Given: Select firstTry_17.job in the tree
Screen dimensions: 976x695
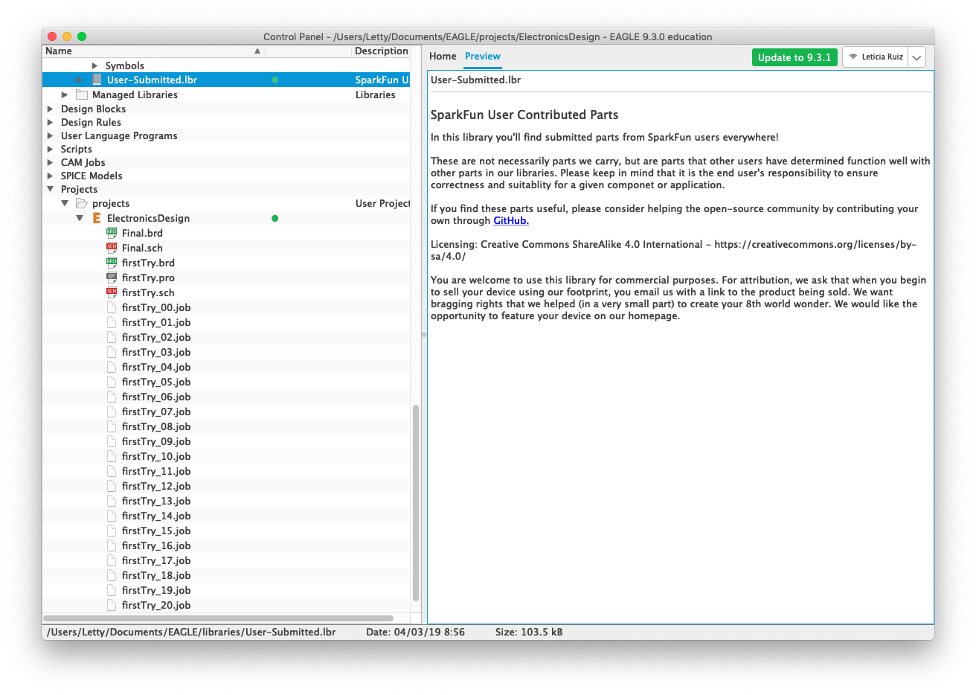Looking at the screenshot, I should pos(156,560).
